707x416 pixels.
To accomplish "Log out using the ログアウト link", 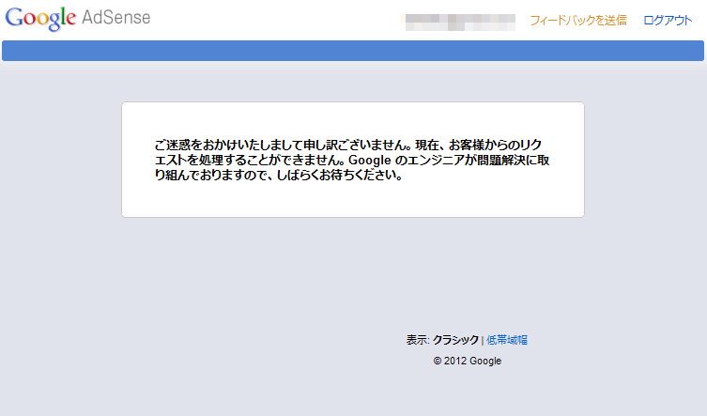I will click(x=668, y=21).
